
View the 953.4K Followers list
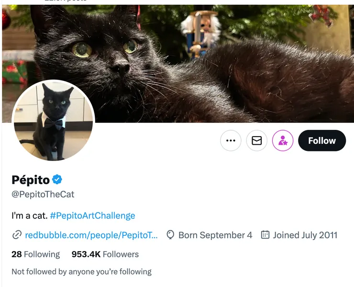coord(105,254)
